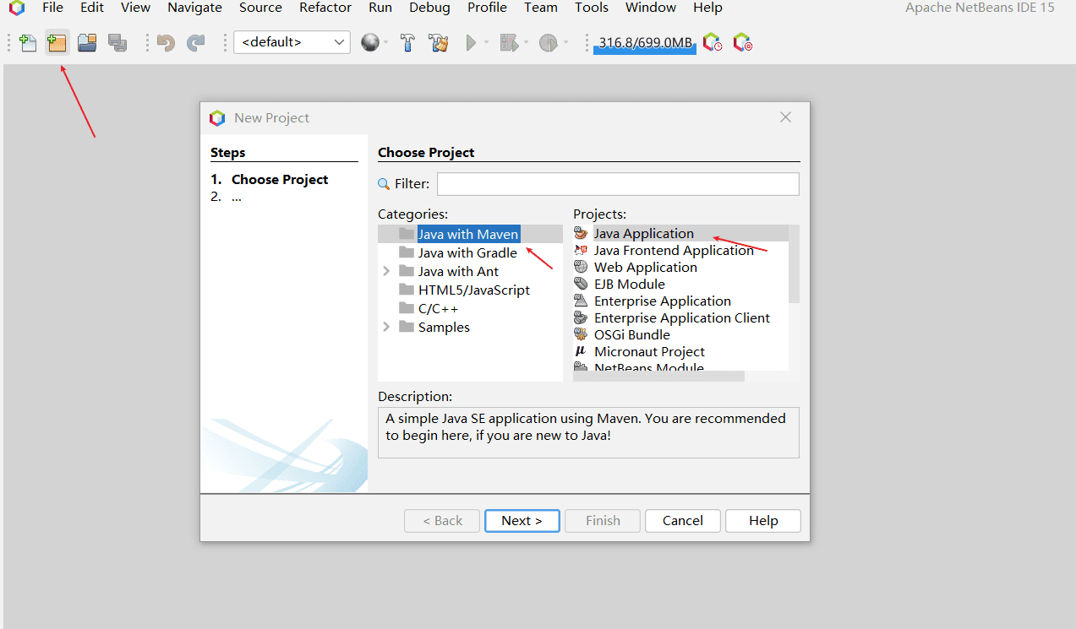This screenshot has width=1076, height=629.
Task: Click the NetBeans logo in the title bar
Action: (16, 8)
